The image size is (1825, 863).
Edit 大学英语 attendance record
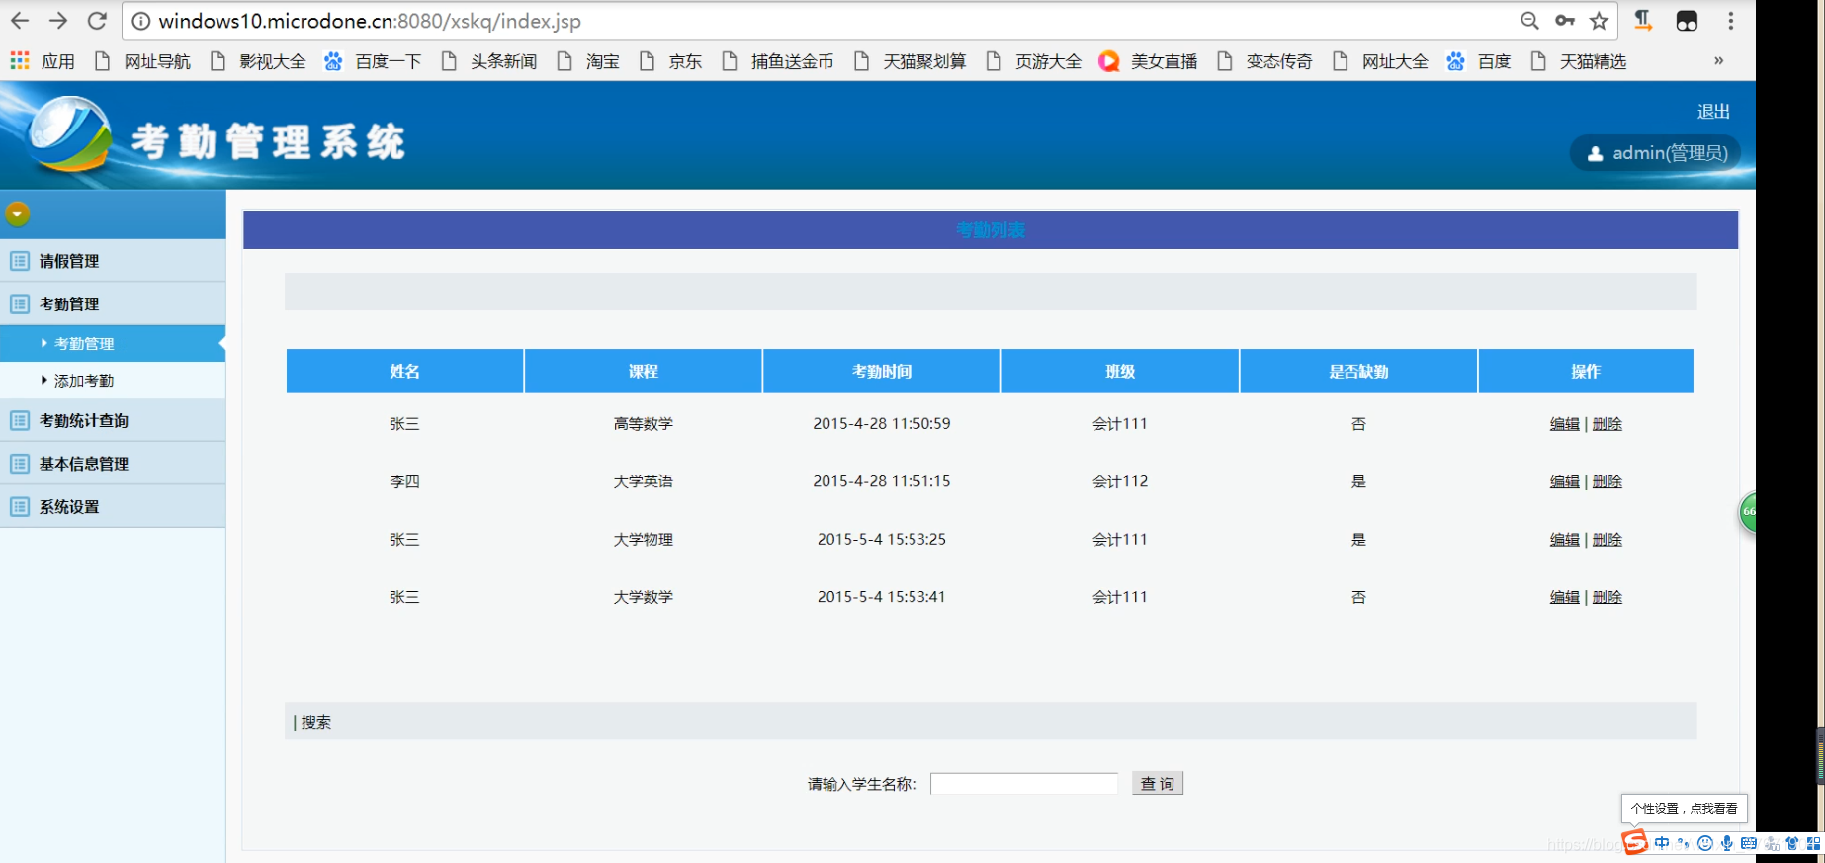tap(1564, 481)
